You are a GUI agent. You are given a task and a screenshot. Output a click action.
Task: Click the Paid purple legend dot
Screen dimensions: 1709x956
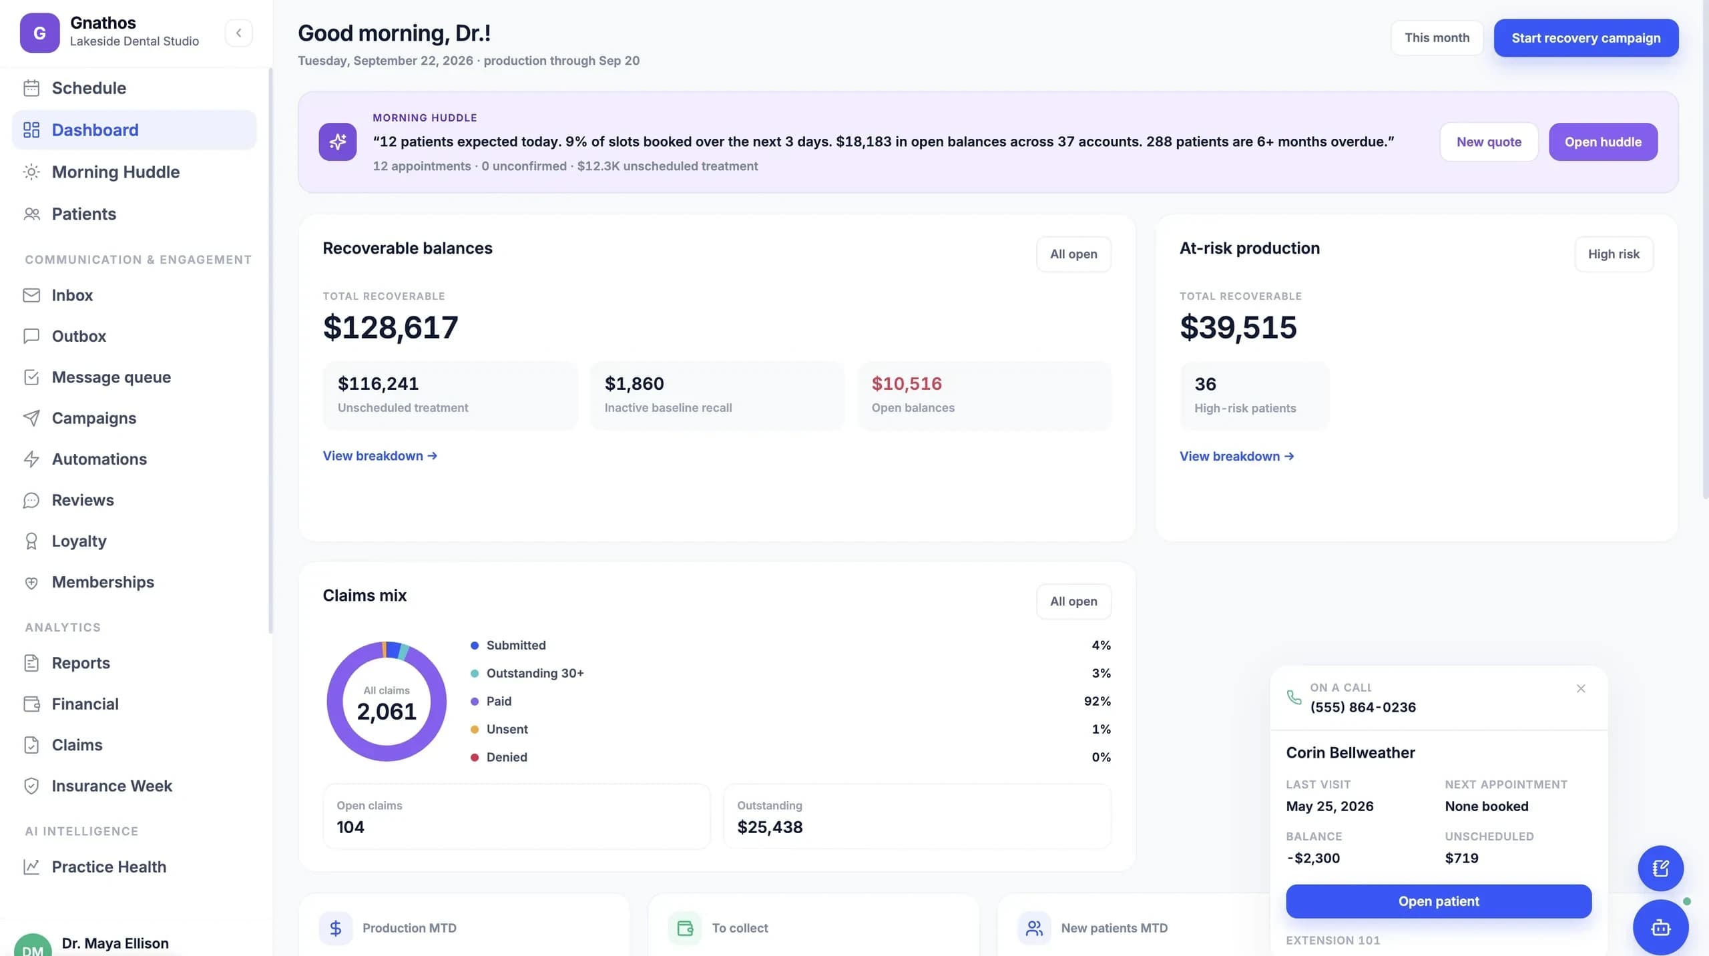click(475, 702)
